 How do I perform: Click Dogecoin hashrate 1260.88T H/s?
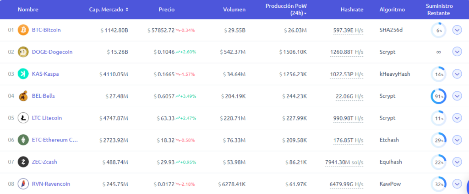(347, 52)
